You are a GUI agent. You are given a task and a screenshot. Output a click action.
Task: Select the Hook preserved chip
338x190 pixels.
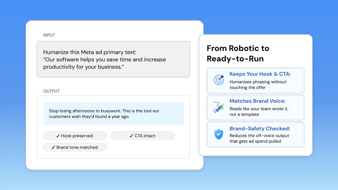(75, 136)
